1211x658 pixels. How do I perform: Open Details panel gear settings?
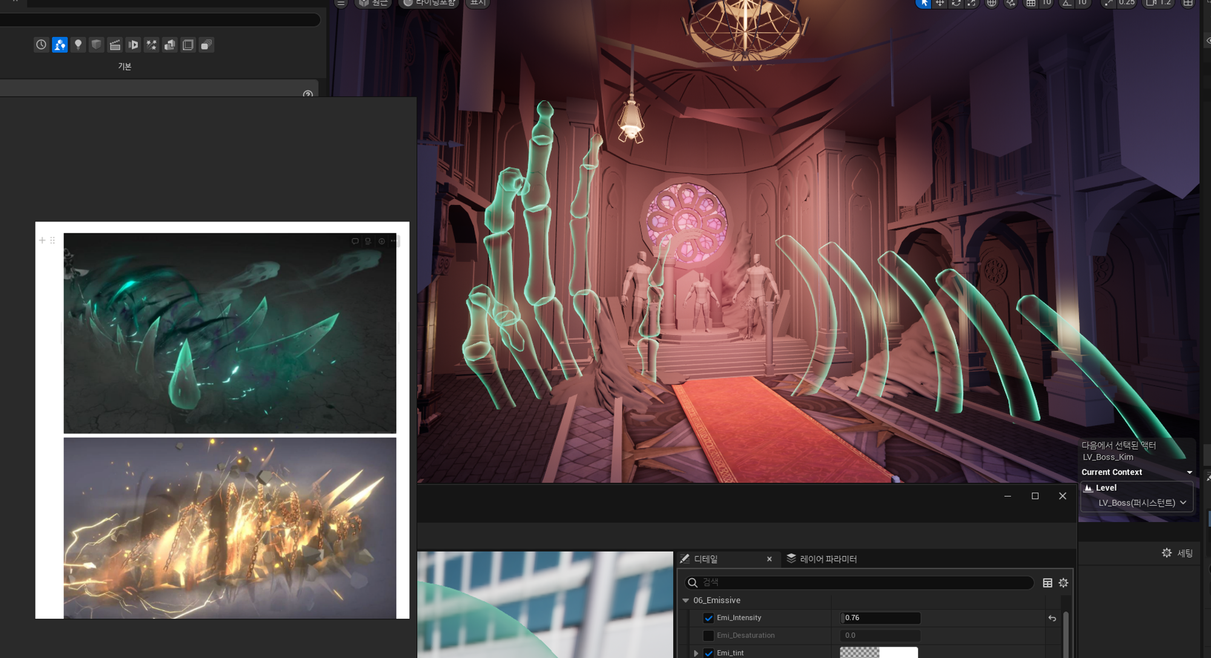point(1064,583)
